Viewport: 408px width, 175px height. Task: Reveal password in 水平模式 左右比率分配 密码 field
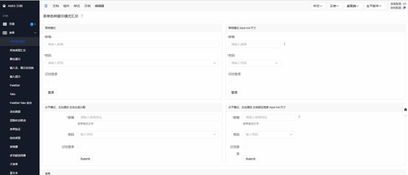click(x=215, y=135)
